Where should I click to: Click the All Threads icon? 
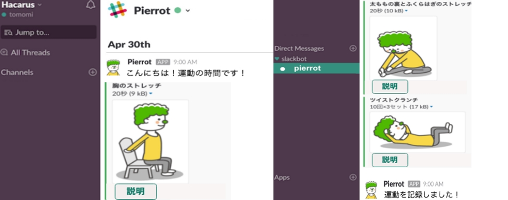(4, 52)
